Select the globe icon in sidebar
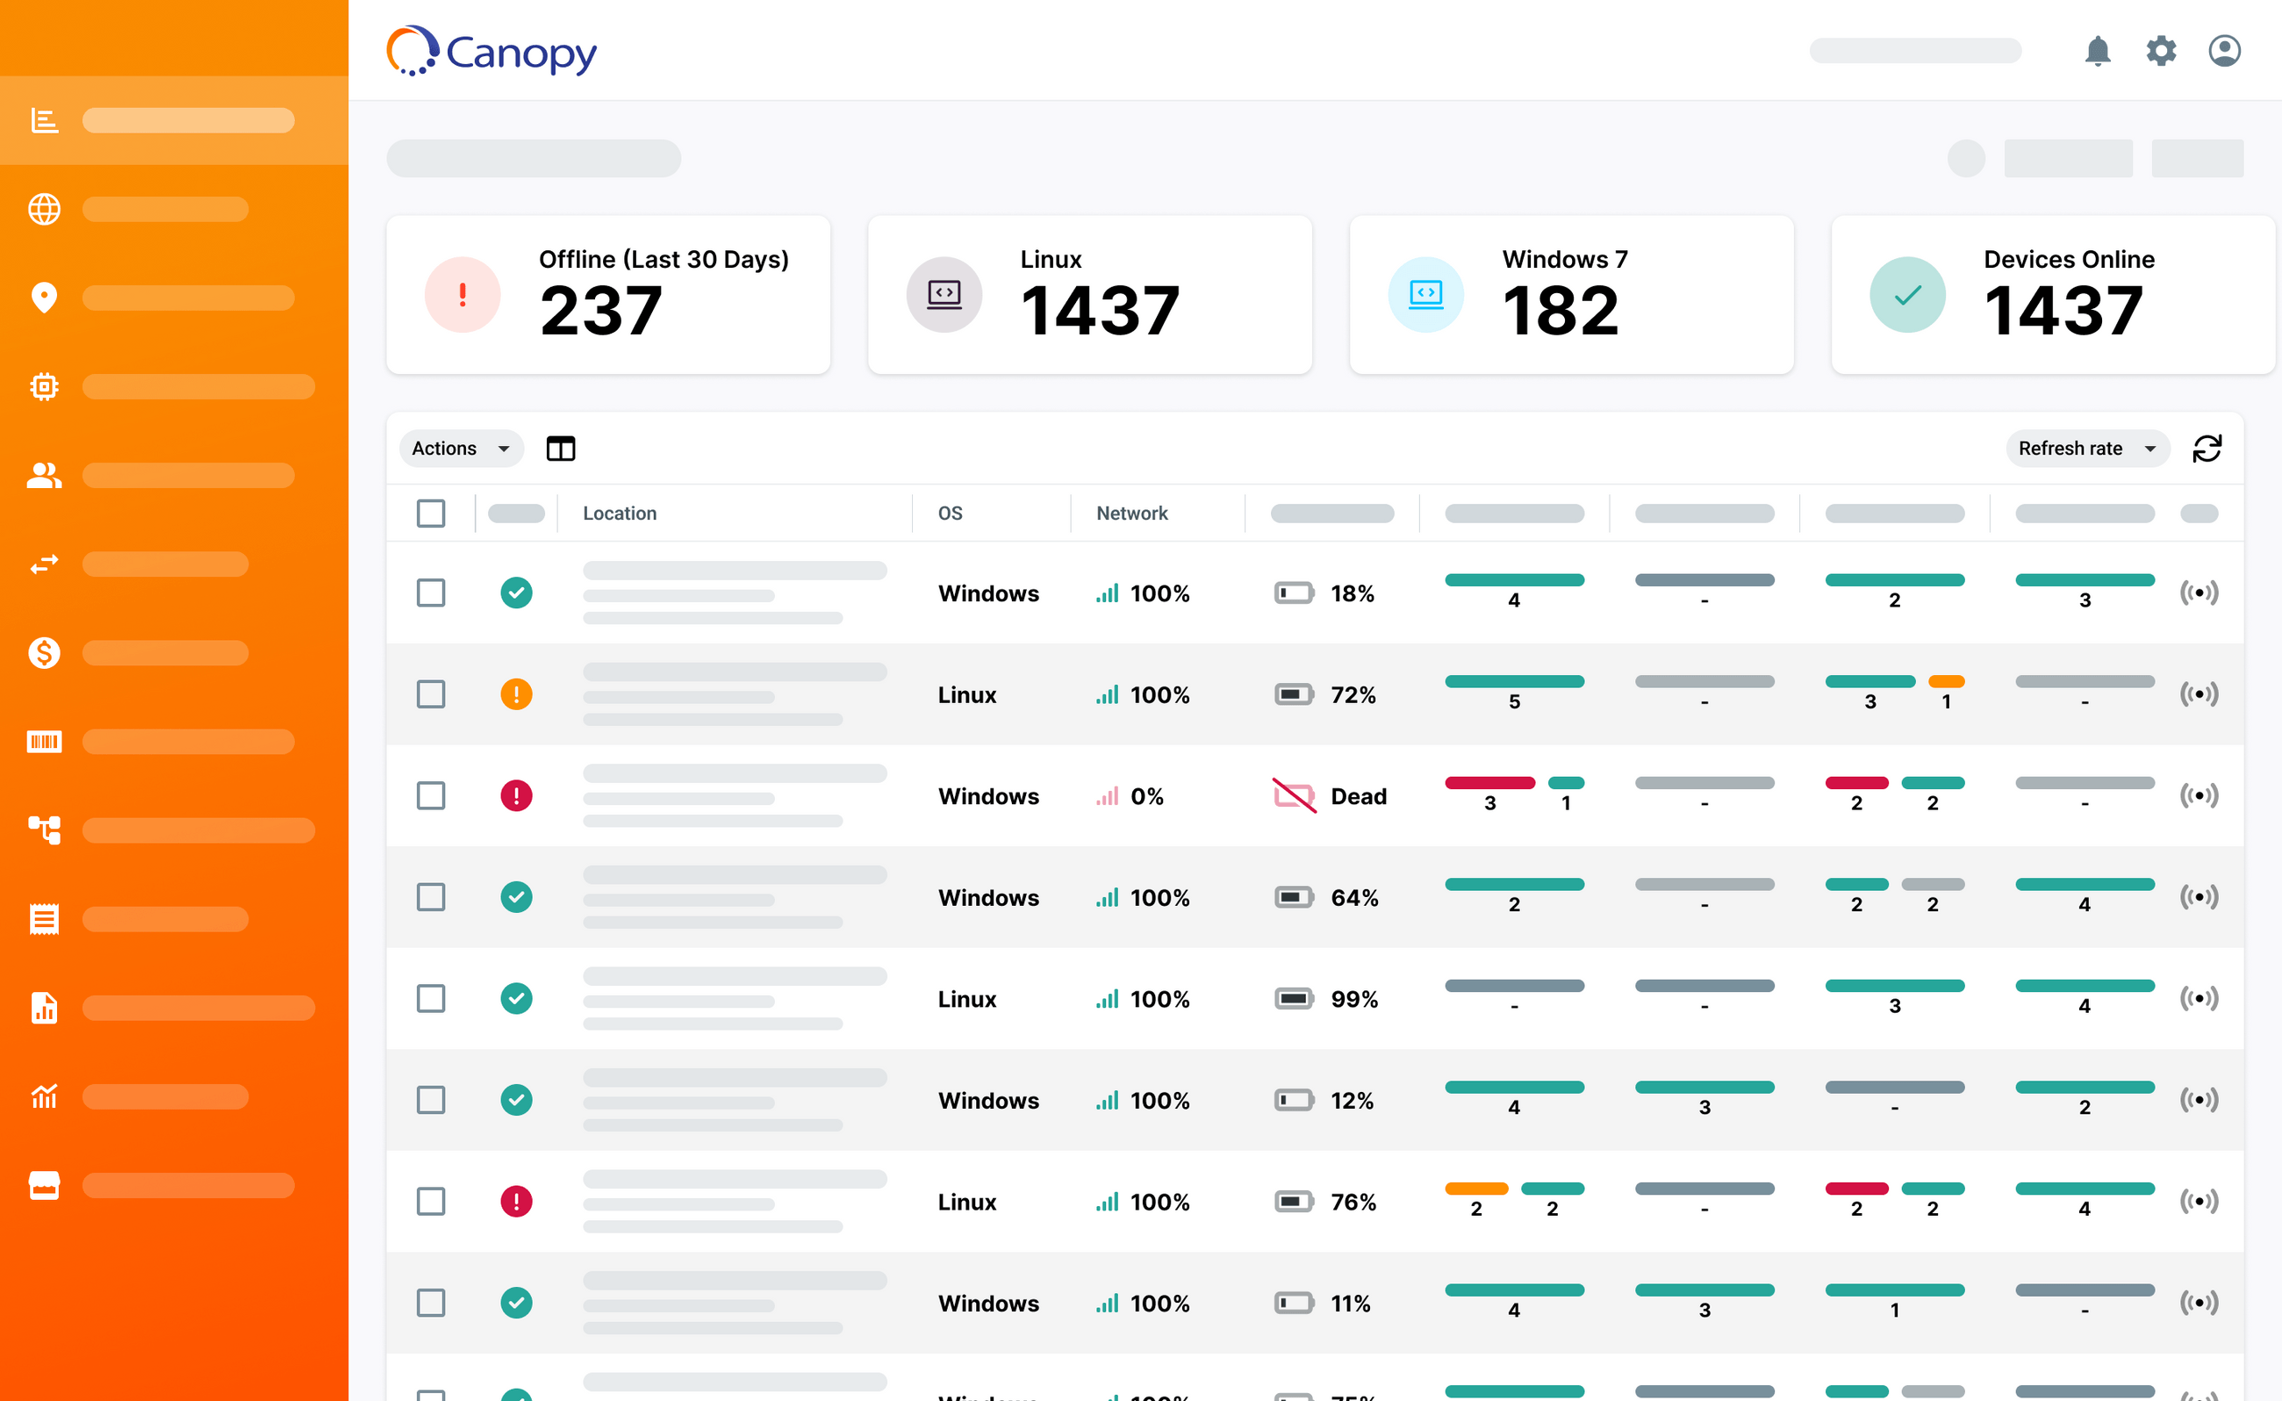 (x=45, y=210)
